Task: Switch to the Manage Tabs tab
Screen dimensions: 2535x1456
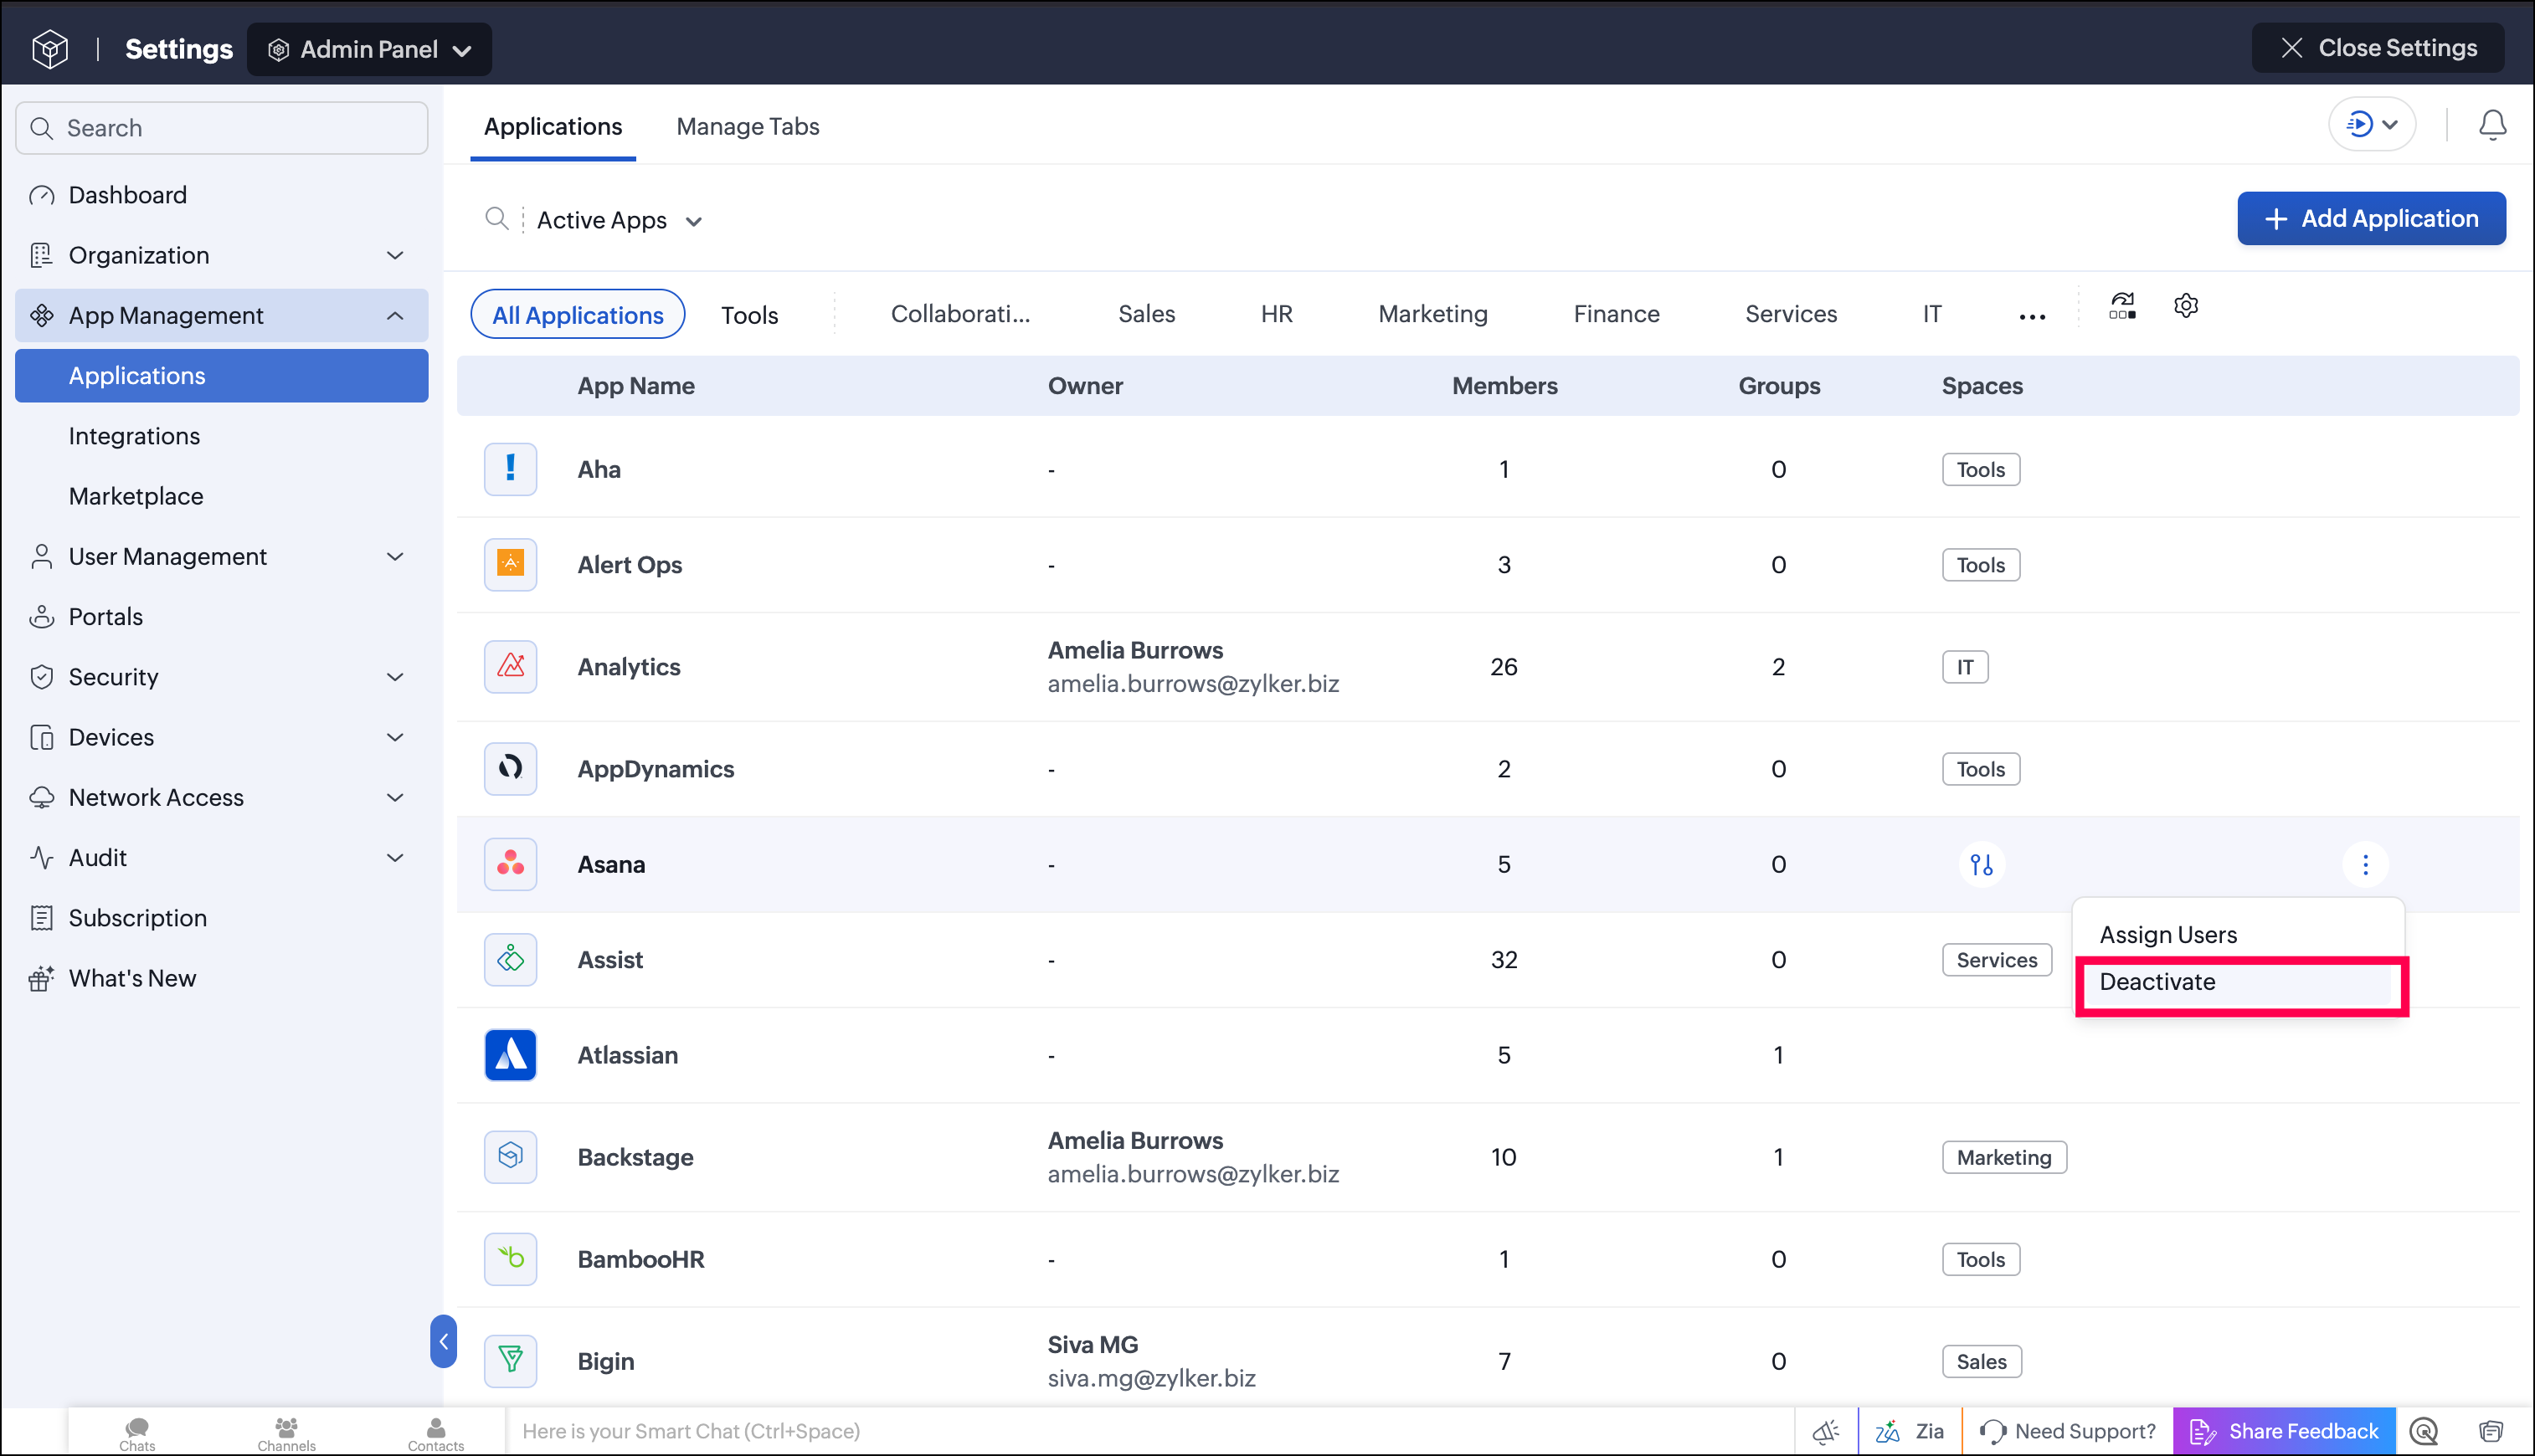Action: click(x=748, y=126)
